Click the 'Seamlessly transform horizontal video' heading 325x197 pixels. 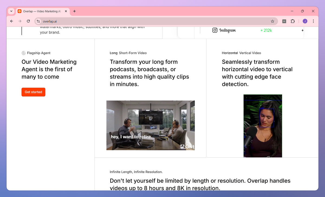click(257, 73)
